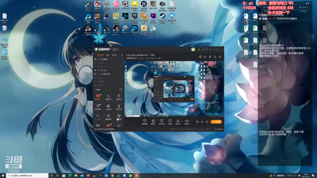Click the Recycle Bin desktop icon
The image size is (317, 178).
click(4, 29)
